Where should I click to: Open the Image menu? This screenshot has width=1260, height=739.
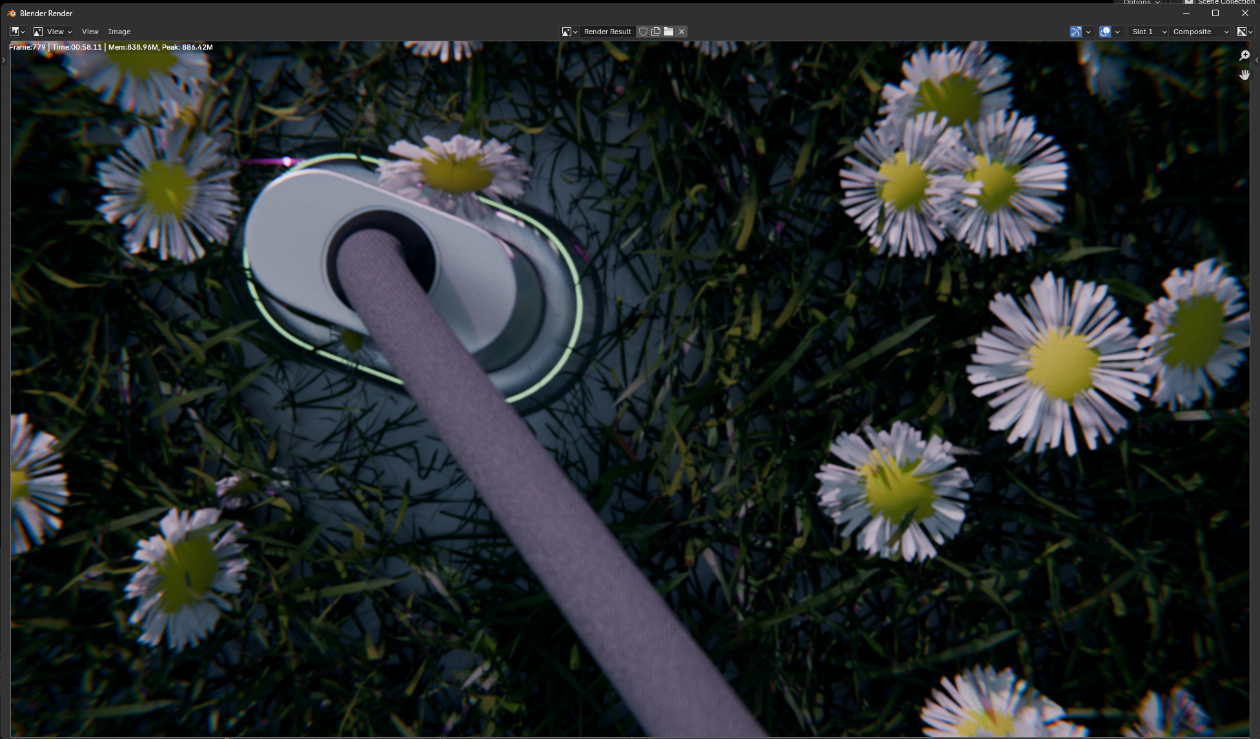(119, 32)
